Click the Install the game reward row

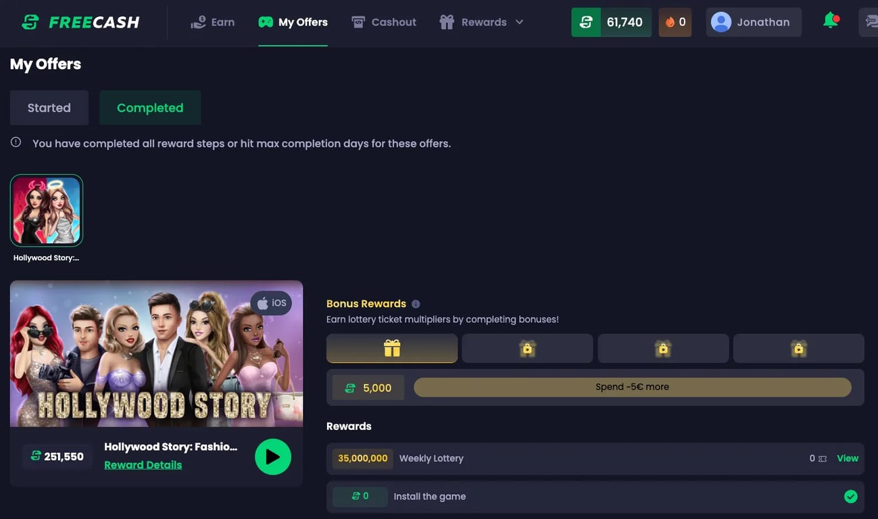click(x=595, y=497)
